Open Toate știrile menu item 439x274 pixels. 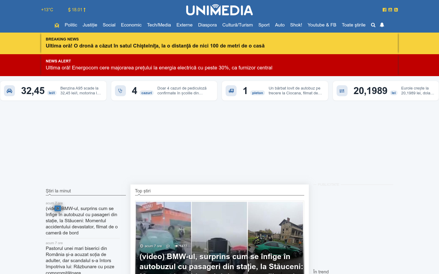coord(354,25)
